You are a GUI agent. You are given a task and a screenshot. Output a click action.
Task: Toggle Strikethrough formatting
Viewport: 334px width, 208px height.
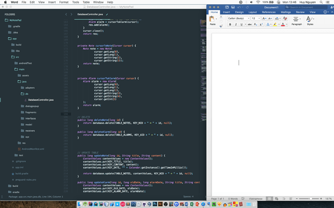[x=250, y=25]
